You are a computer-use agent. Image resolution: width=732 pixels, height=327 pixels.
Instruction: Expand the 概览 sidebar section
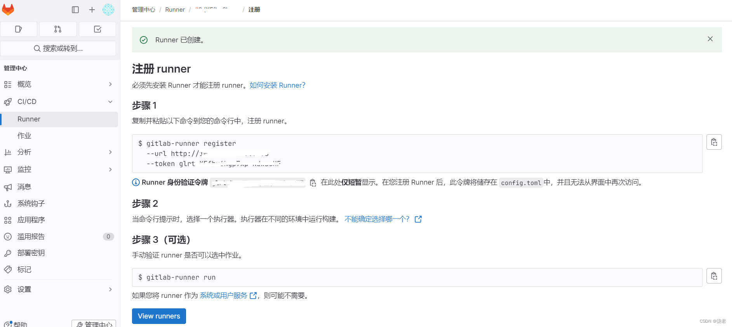[59, 84]
